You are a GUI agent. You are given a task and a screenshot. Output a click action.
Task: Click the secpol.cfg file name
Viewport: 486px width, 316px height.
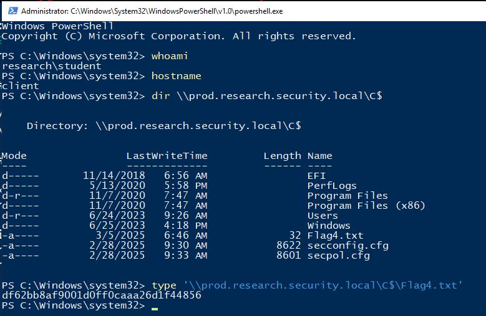pyautogui.click(x=339, y=256)
